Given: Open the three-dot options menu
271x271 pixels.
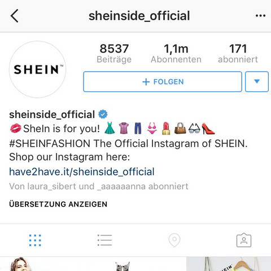Looking at the screenshot, I should pos(260,16).
